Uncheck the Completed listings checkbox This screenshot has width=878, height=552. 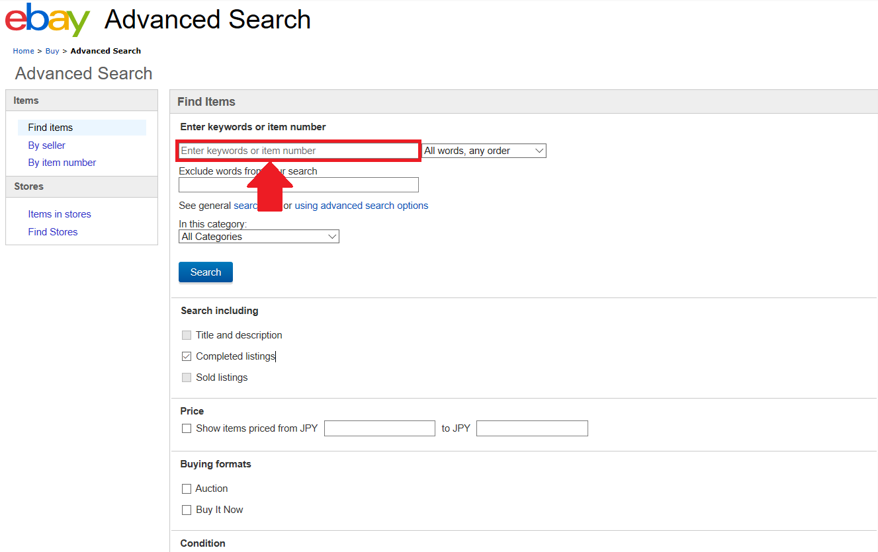187,356
